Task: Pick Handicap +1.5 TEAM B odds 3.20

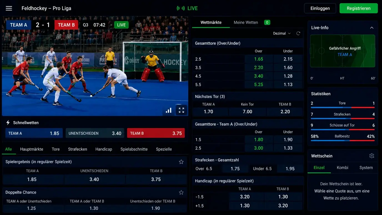Action: coord(283,206)
